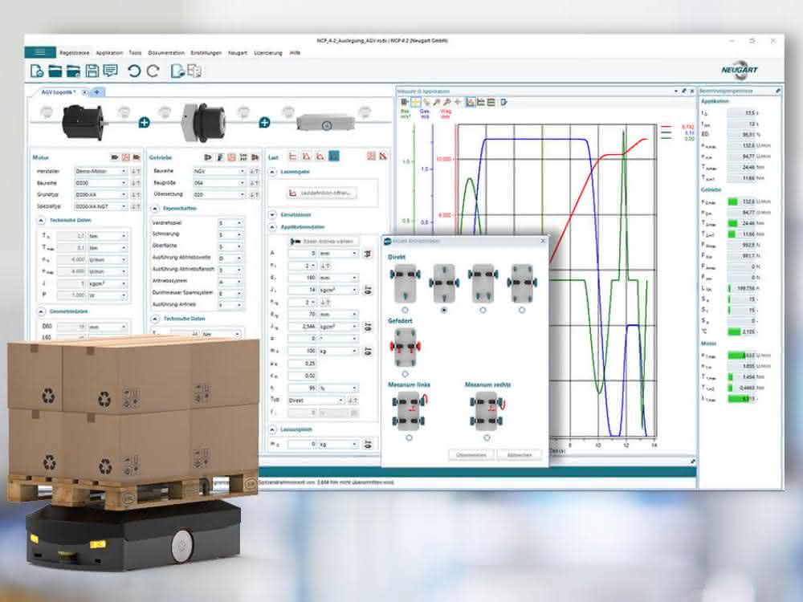Viewport: 803px width, 602px height.
Task: Open the Regelstrecke menu
Action: tap(74, 53)
